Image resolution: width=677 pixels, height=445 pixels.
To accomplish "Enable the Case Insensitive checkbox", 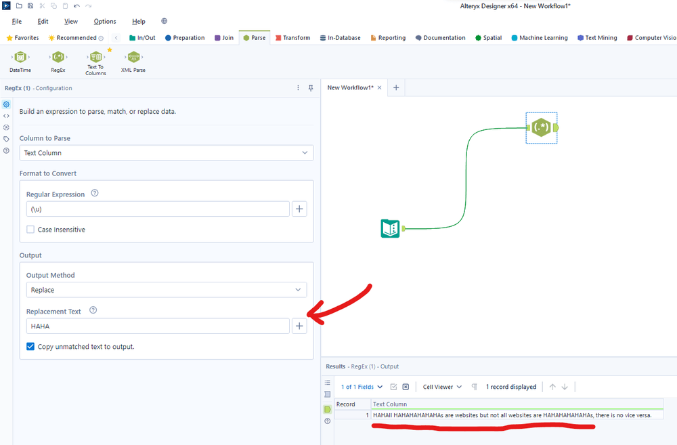I will [x=30, y=230].
